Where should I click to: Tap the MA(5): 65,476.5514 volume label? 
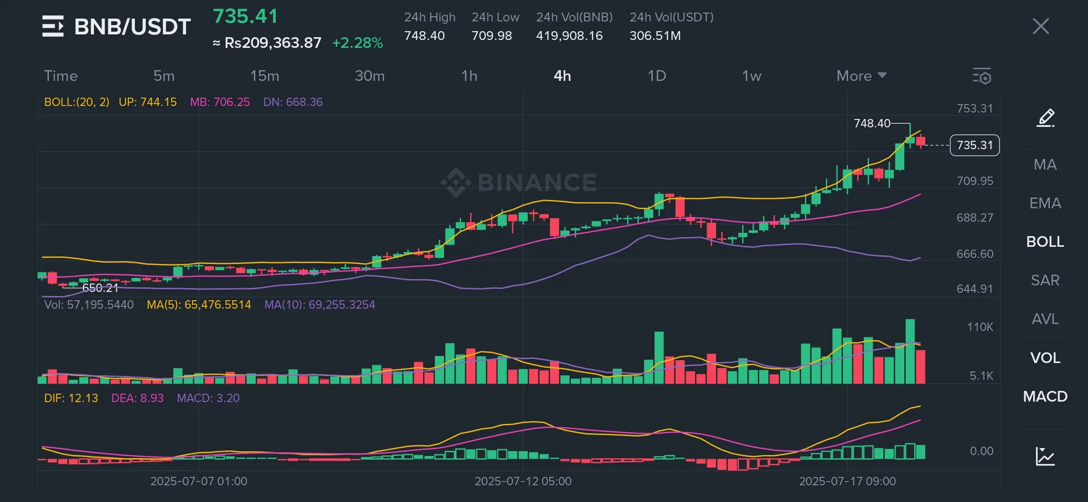[x=199, y=304]
